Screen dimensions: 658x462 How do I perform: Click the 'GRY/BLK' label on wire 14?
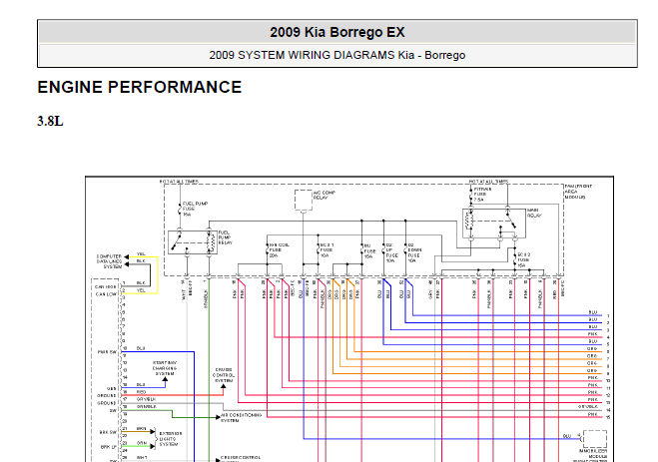point(588,407)
